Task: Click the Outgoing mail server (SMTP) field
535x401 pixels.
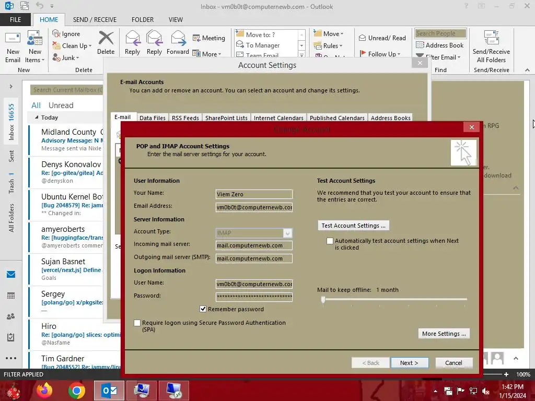Action: pyautogui.click(x=254, y=258)
